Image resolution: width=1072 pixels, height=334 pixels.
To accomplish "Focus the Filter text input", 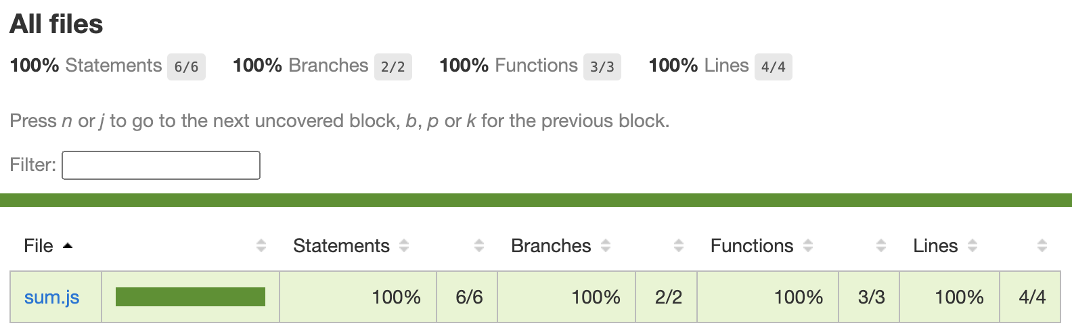I will click(161, 166).
